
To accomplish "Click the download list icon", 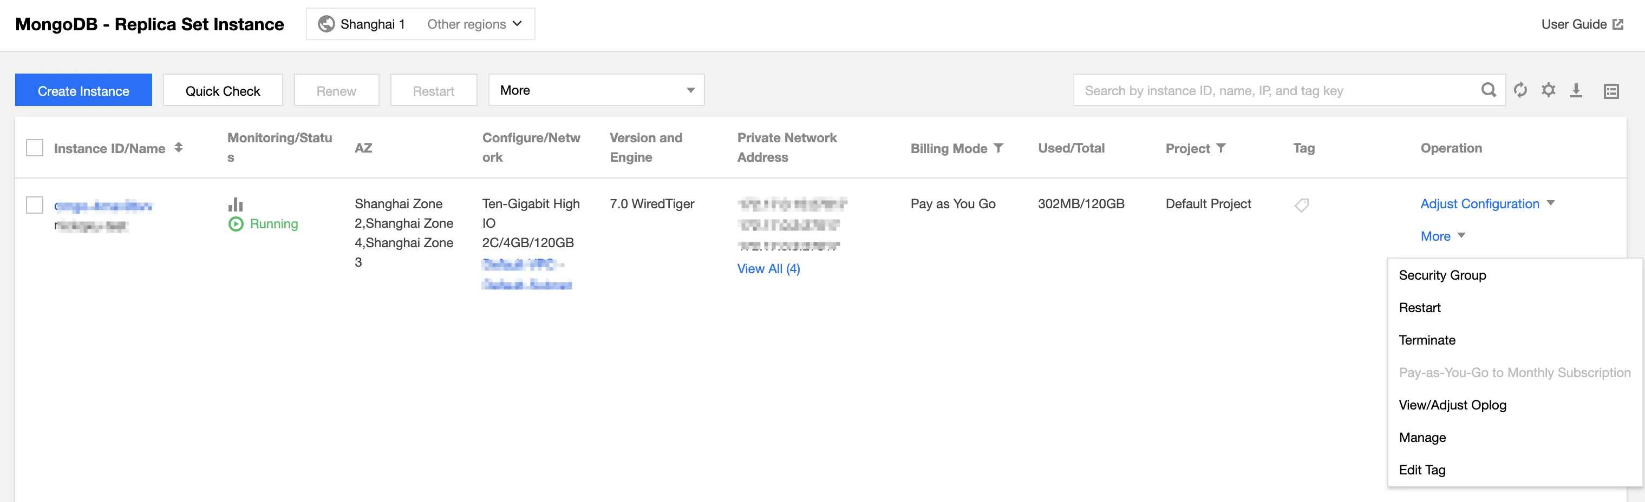I will tap(1576, 90).
